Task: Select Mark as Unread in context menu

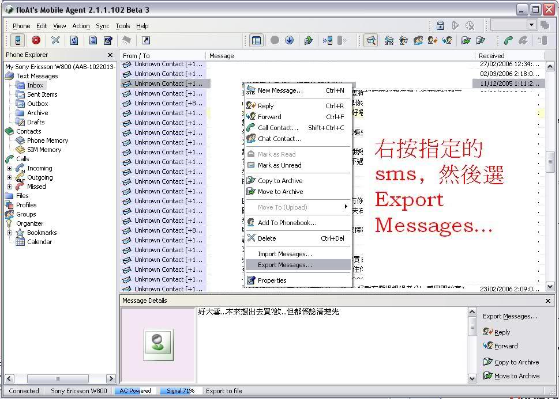Action: [x=298, y=165]
